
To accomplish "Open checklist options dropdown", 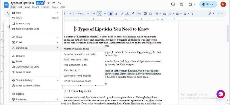I will click(171, 14).
